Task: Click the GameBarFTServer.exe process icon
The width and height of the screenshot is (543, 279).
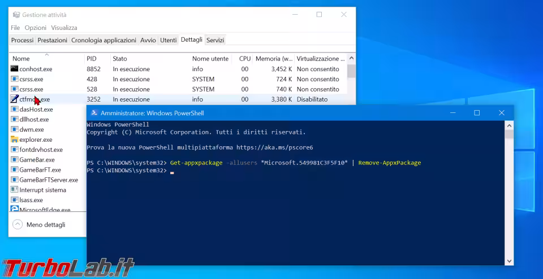Action: (14, 180)
